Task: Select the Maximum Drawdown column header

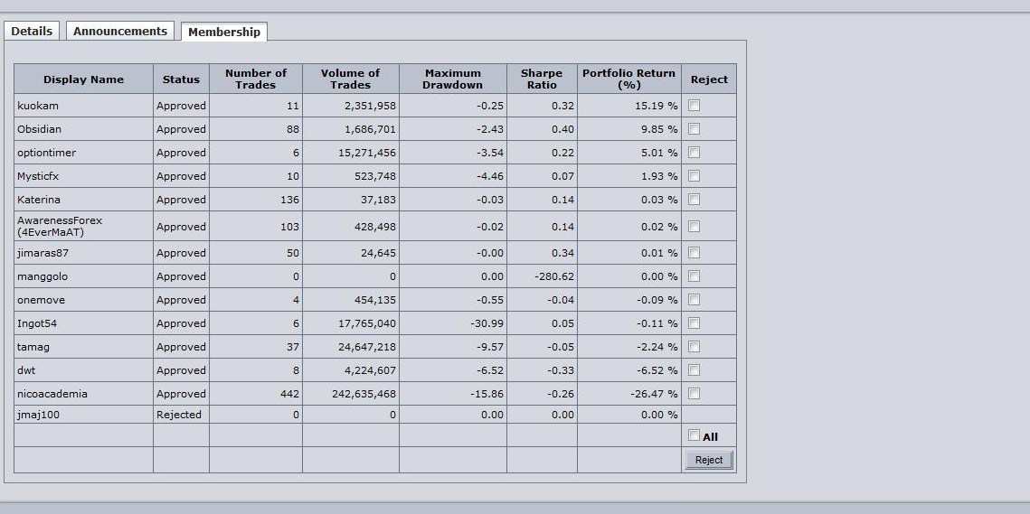Action: coord(452,79)
